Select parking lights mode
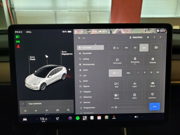Screen dimensions: 180x135 (126, 48)
